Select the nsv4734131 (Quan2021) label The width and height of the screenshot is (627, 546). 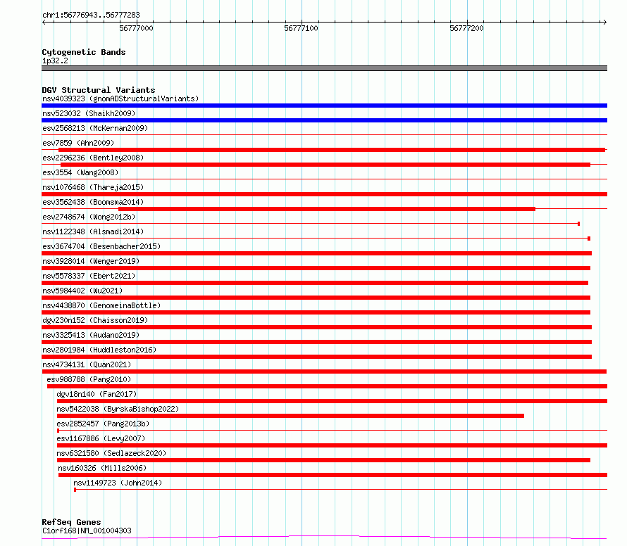87,364
